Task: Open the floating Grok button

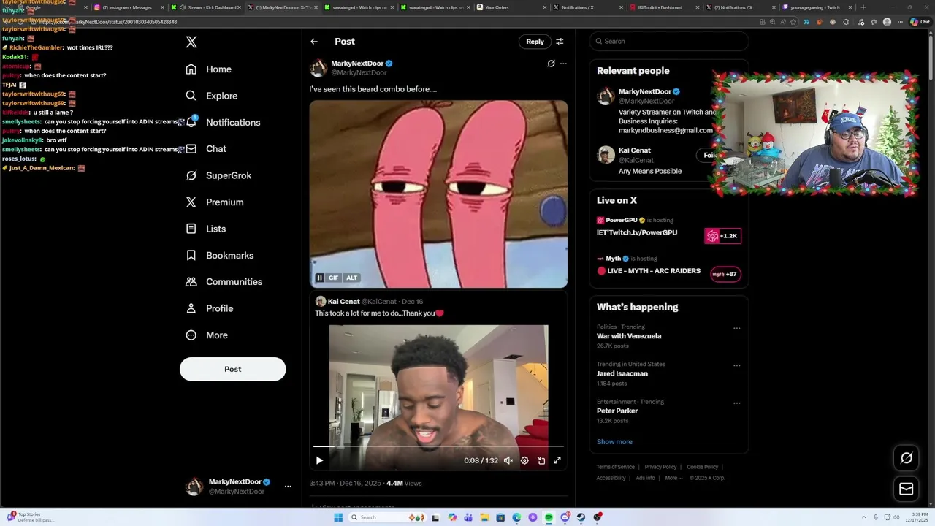Action: coord(907,458)
